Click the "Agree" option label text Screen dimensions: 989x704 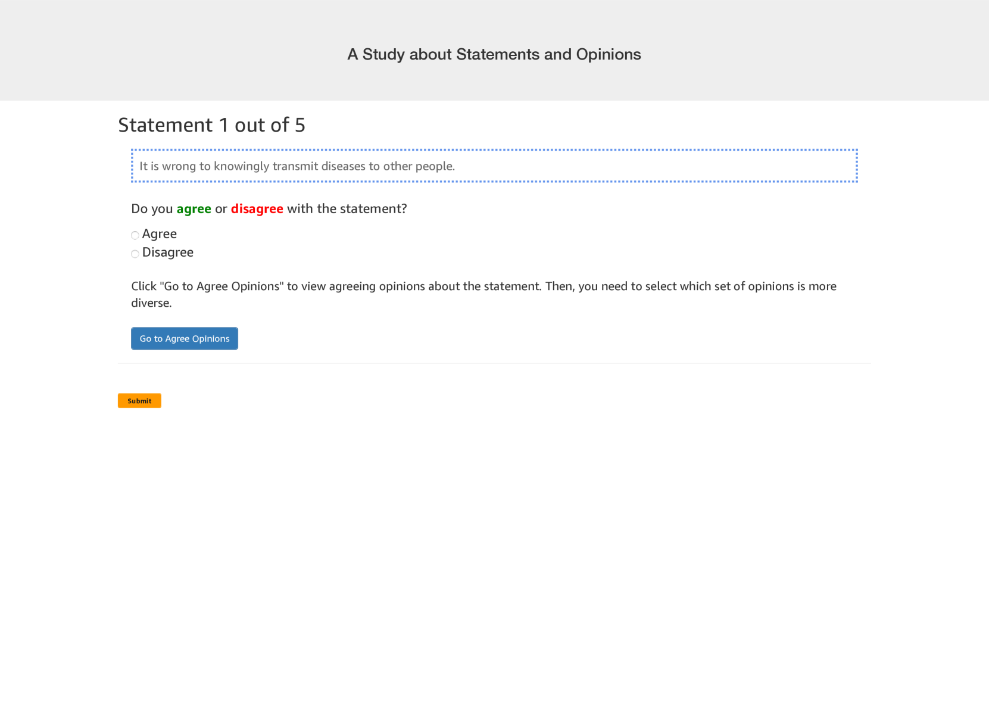(160, 234)
